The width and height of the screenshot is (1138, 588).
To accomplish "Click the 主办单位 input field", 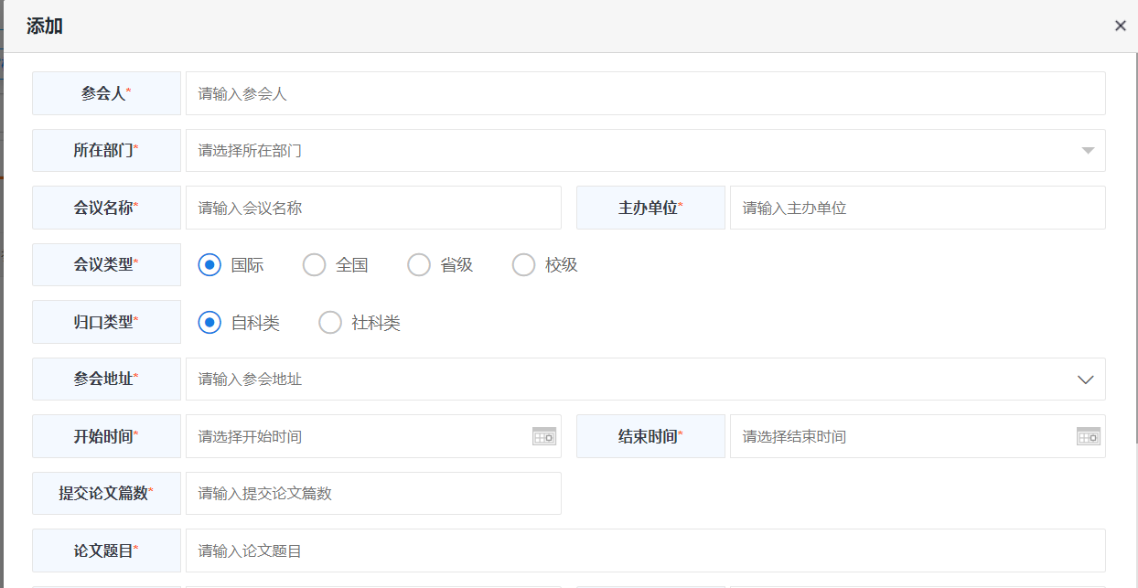I will click(915, 208).
